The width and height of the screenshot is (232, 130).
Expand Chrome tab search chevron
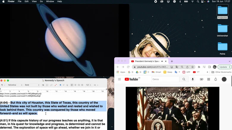click(230, 61)
